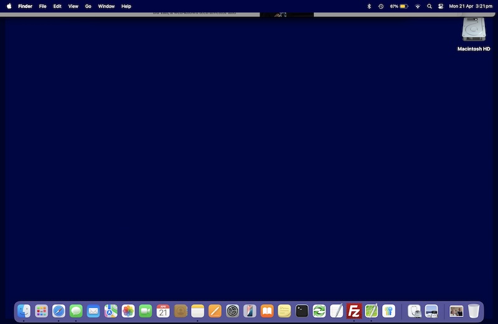This screenshot has height=324, width=498.
Task: Expand the Apple menu
Action: pyautogui.click(x=9, y=6)
